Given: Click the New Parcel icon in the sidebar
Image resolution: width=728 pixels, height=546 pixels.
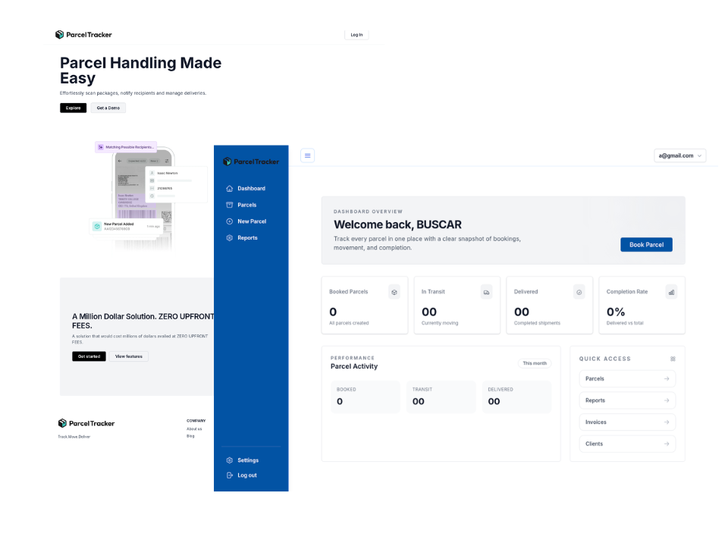Looking at the screenshot, I should [x=228, y=221].
